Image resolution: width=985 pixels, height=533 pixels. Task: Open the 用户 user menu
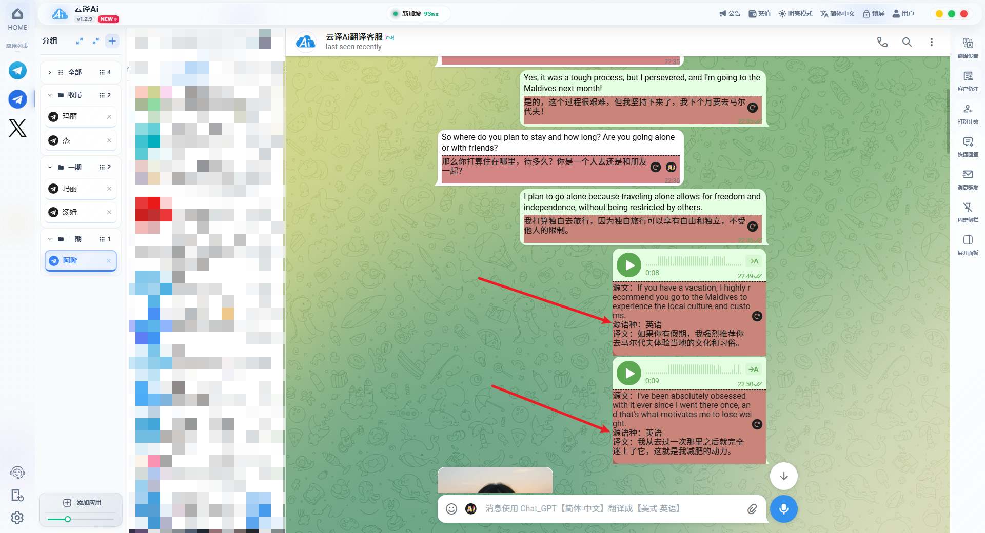tap(903, 14)
